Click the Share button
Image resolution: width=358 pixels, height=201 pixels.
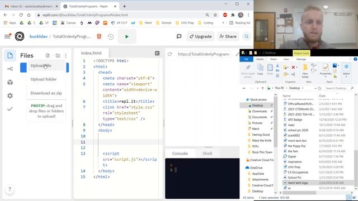pyautogui.click(x=228, y=36)
